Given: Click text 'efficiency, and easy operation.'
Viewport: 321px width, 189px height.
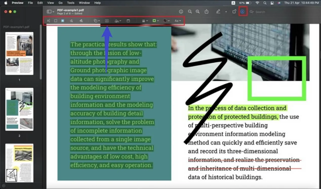Looking at the screenshot, I should point(112,165).
